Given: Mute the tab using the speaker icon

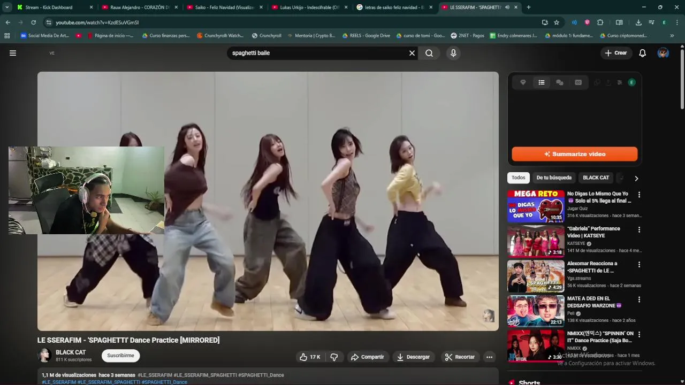Looking at the screenshot, I should click(x=507, y=7).
